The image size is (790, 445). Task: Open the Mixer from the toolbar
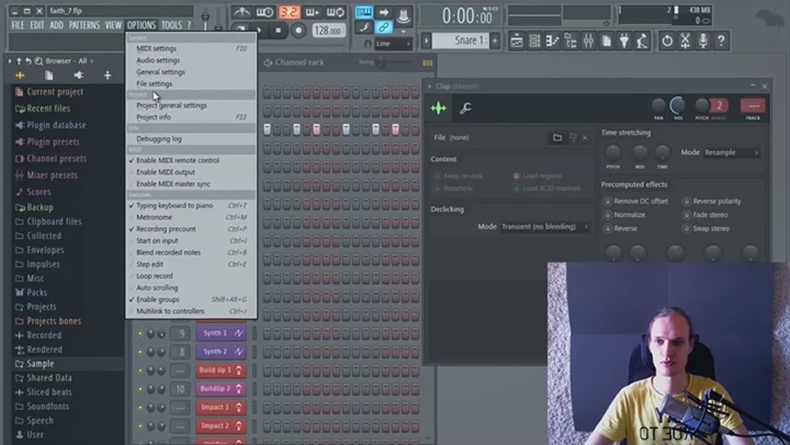[x=588, y=41]
